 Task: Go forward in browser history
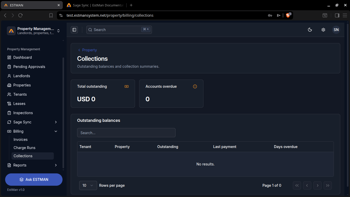tap(13, 15)
